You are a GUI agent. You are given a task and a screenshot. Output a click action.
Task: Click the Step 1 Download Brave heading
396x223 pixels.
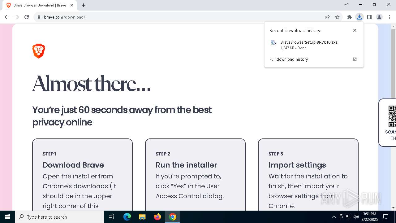pyautogui.click(x=73, y=165)
